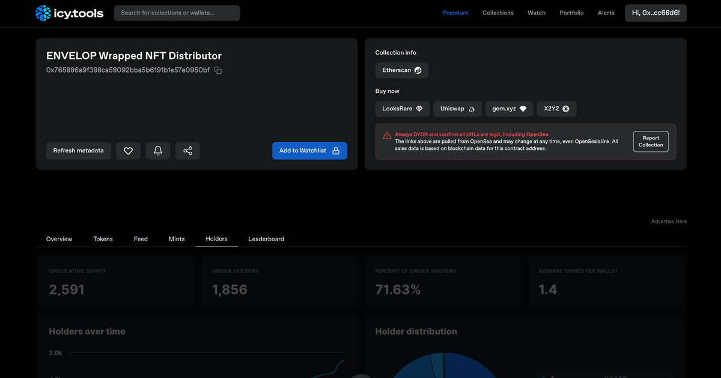Favorite the collection with the heart icon

128,151
